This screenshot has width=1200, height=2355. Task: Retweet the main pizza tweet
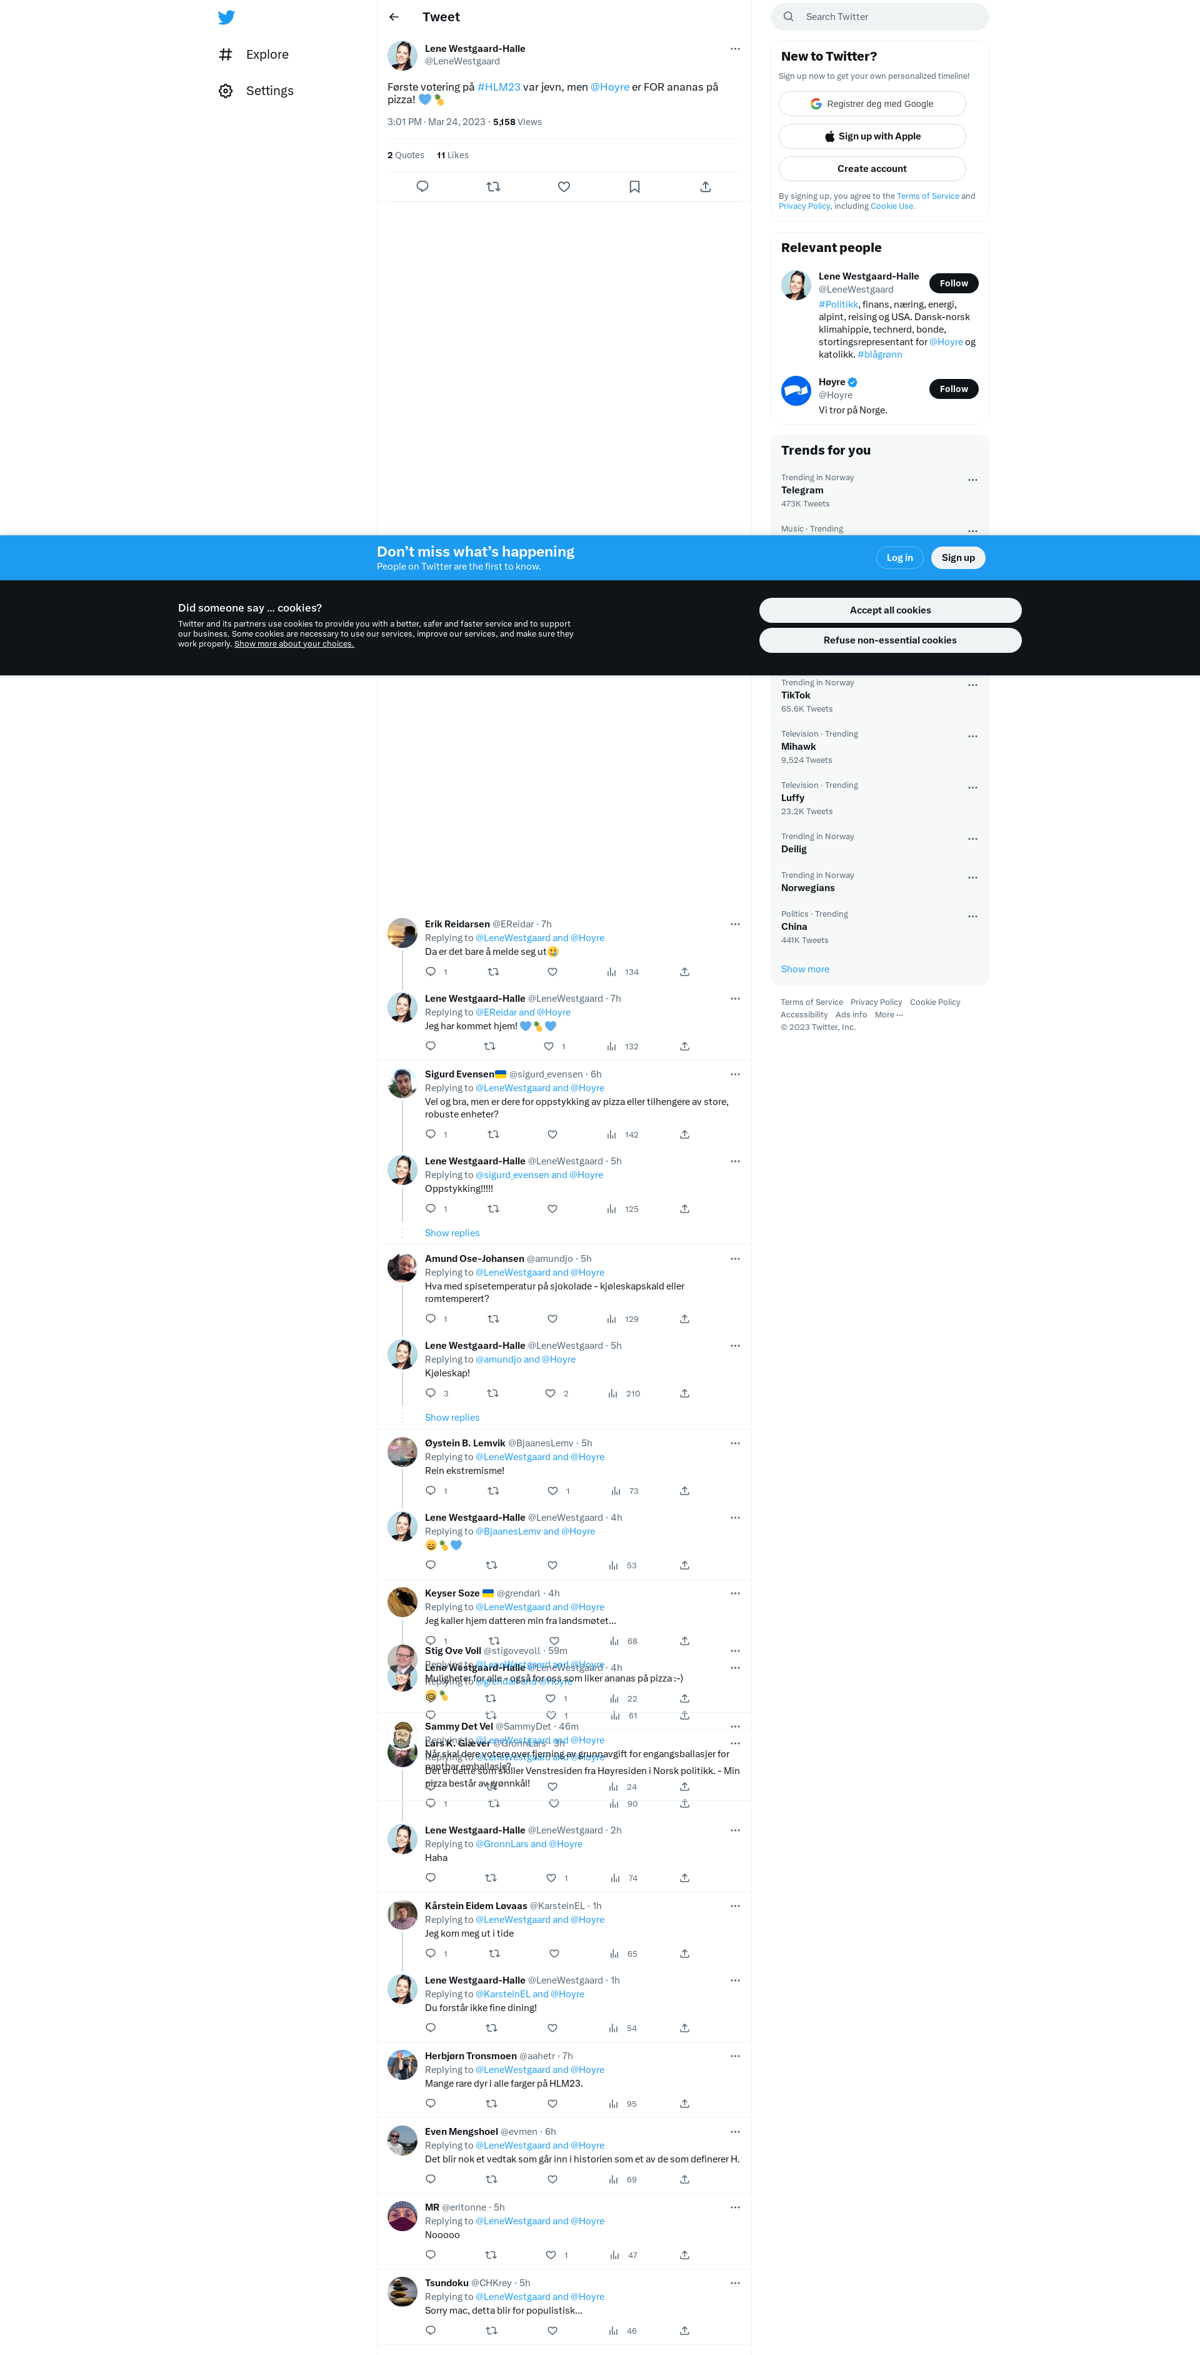coord(492,186)
